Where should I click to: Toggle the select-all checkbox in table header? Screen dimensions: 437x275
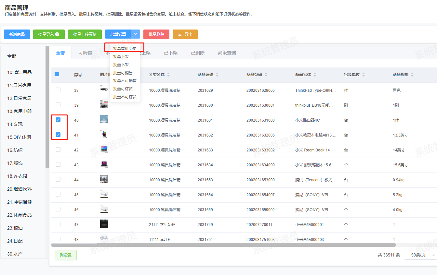[57, 74]
